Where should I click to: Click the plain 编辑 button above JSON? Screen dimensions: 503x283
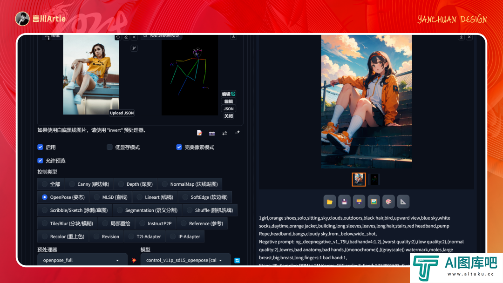click(x=229, y=101)
